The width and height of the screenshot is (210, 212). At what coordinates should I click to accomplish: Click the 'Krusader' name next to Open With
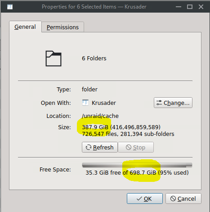point(104,103)
